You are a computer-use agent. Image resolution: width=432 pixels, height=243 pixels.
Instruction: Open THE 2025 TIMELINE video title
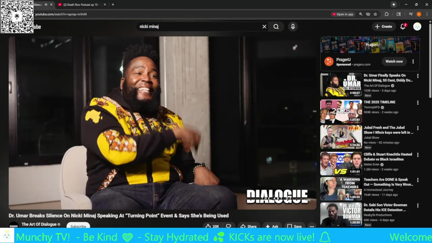(x=379, y=102)
